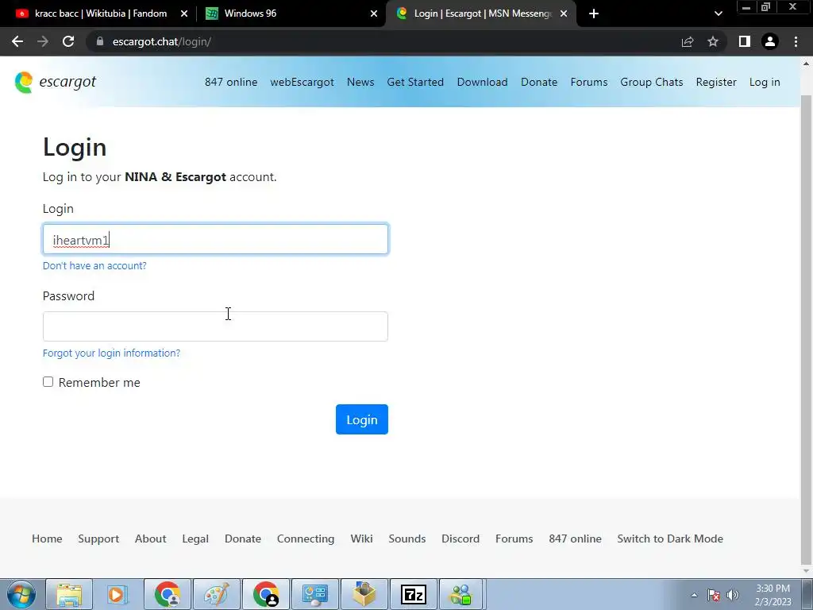Open Paint from the taskbar

coord(216,594)
